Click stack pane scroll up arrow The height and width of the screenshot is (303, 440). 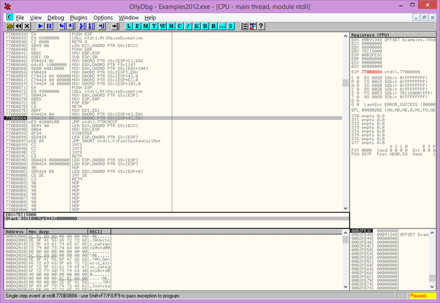click(432, 233)
